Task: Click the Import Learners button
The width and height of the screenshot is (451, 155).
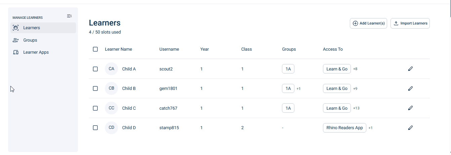Action: point(410,23)
